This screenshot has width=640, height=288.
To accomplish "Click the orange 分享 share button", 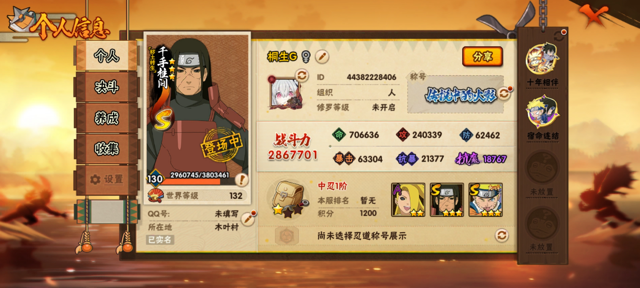I will 482,57.
